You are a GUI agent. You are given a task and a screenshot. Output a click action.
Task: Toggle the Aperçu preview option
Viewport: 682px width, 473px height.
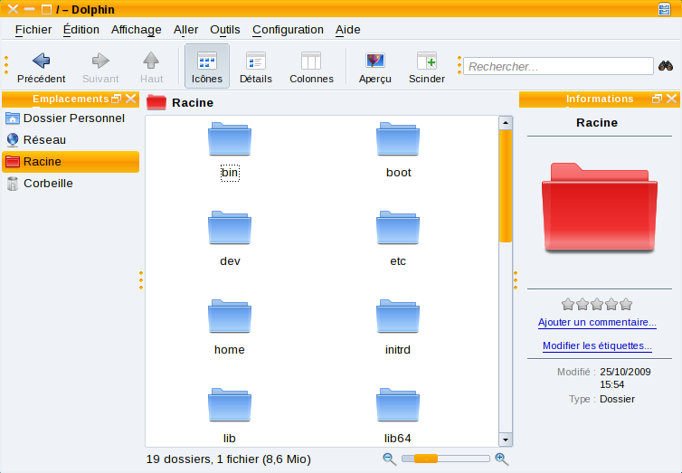375,68
